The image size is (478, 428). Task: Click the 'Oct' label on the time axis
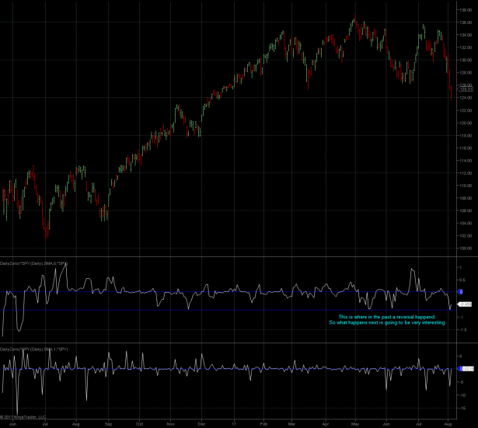140,424
